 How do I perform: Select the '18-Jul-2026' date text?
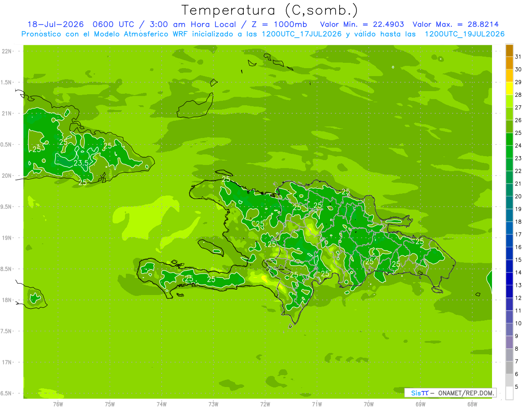[x=55, y=24]
